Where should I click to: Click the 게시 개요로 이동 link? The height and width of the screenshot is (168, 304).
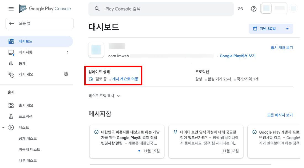pos(125,79)
